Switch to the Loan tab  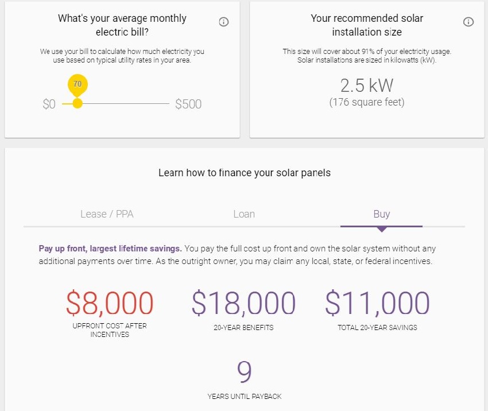pos(244,214)
